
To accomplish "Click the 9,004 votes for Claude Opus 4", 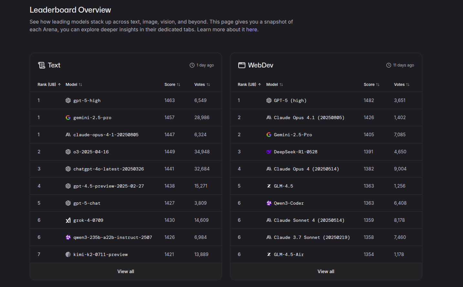I will [x=400, y=169].
